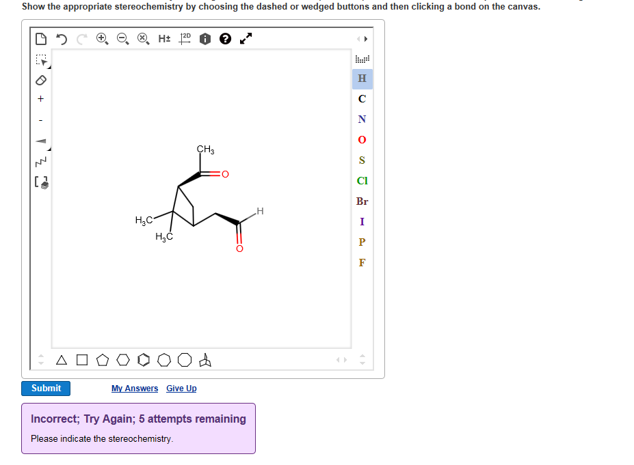Select the wedge bond tool

(40, 142)
